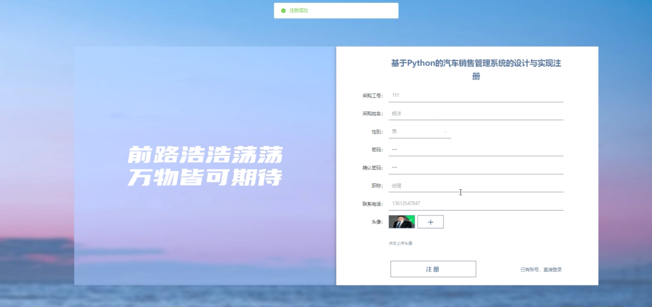Click the 职称 input field

tap(476, 185)
